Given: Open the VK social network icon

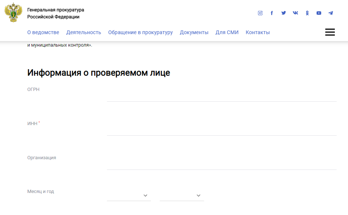Looking at the screenshot, I should (x=295, y=13).
